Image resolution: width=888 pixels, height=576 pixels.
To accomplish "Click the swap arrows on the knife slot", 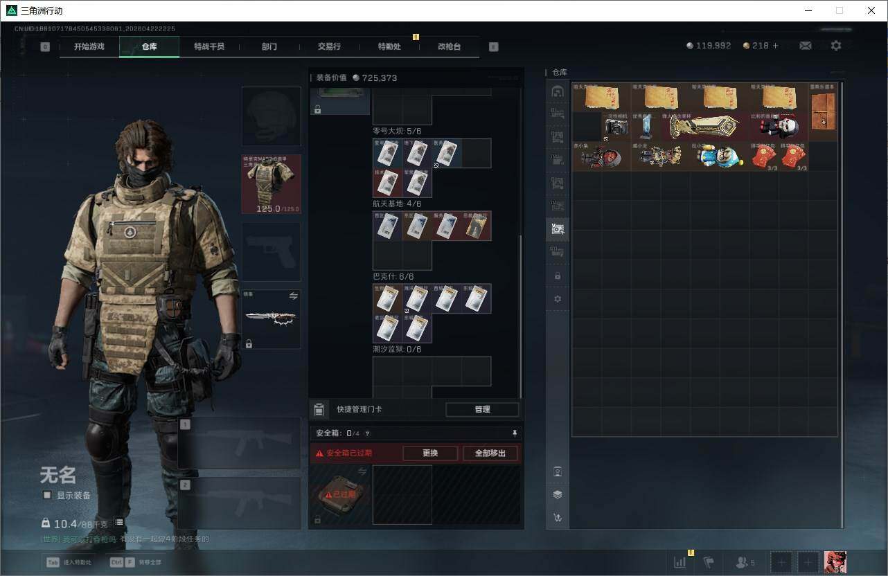I will [293, 296].
